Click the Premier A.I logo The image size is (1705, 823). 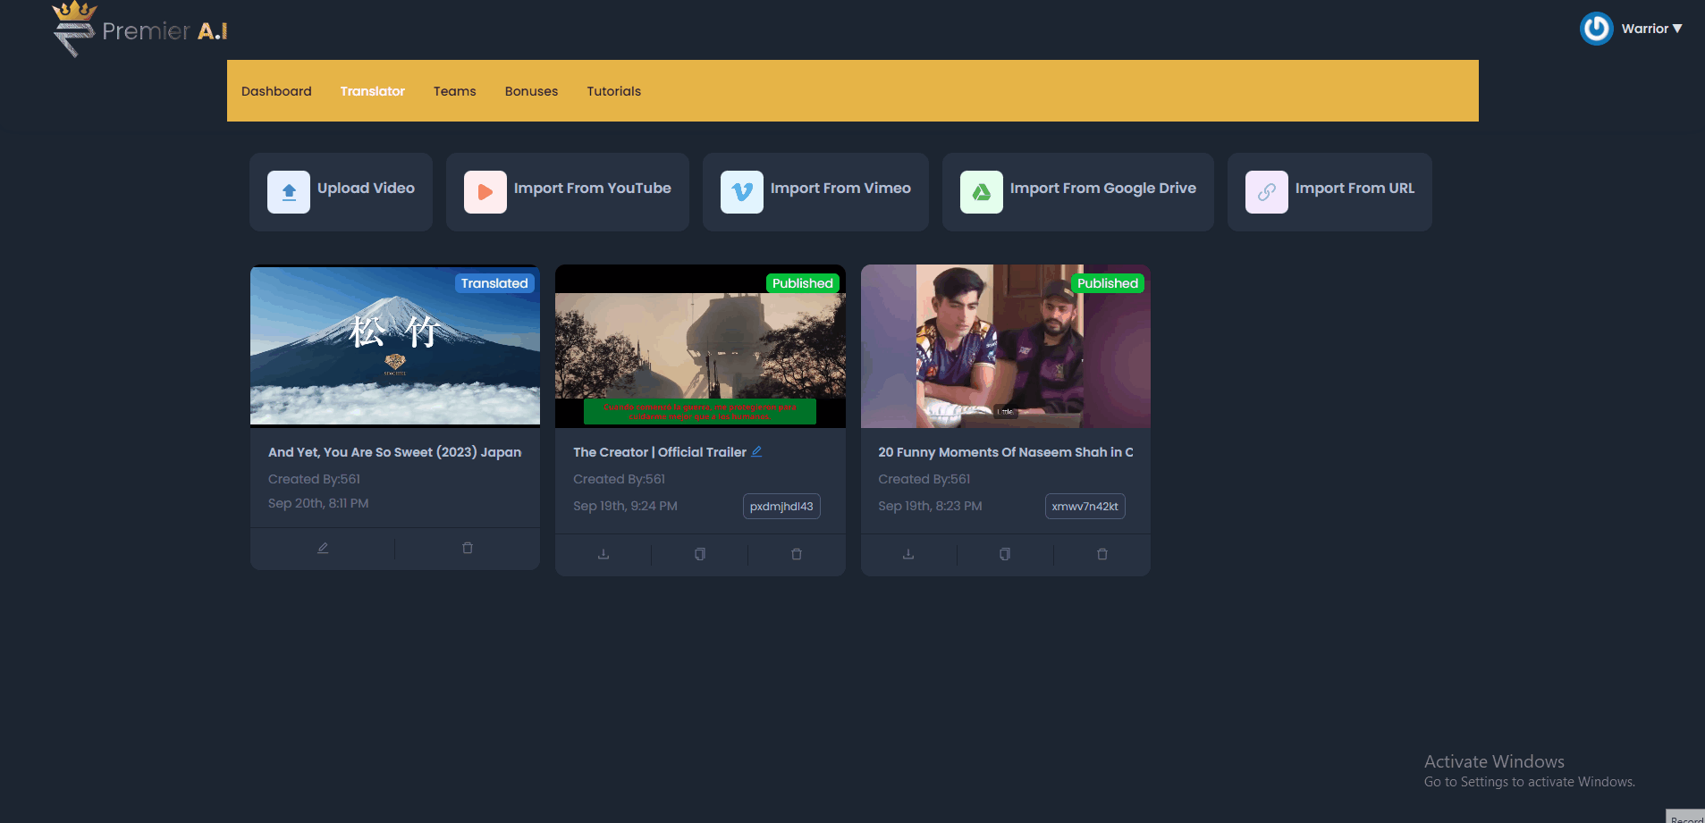pos(140,30)
